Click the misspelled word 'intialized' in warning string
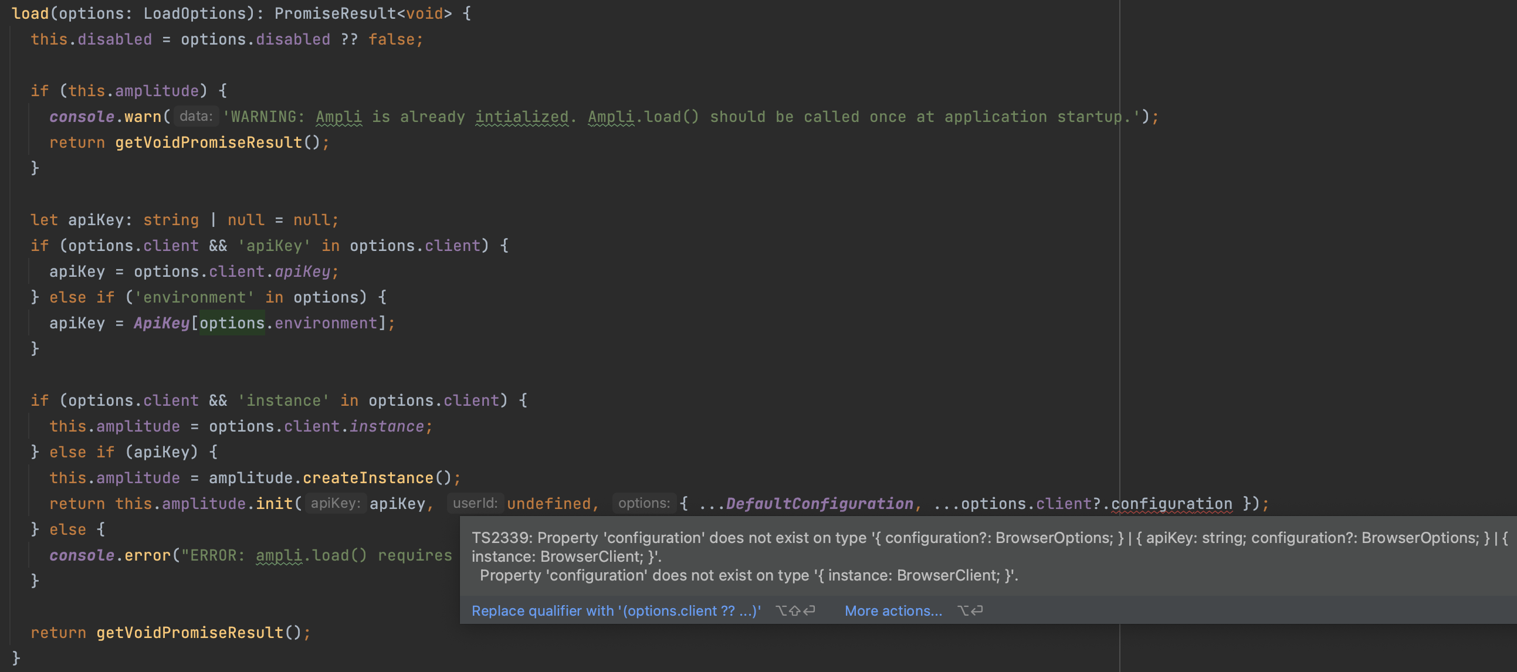Viewport: 1517px width, 672px height. [522, 117]
